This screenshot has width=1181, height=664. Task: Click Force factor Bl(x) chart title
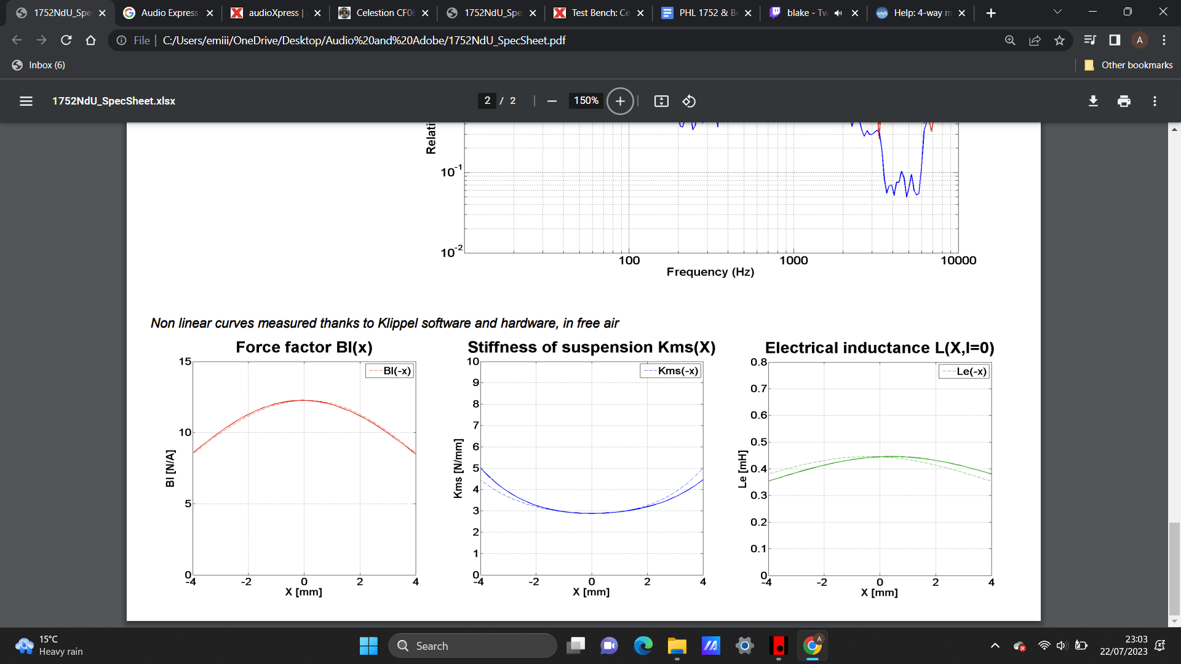point(304,347)
